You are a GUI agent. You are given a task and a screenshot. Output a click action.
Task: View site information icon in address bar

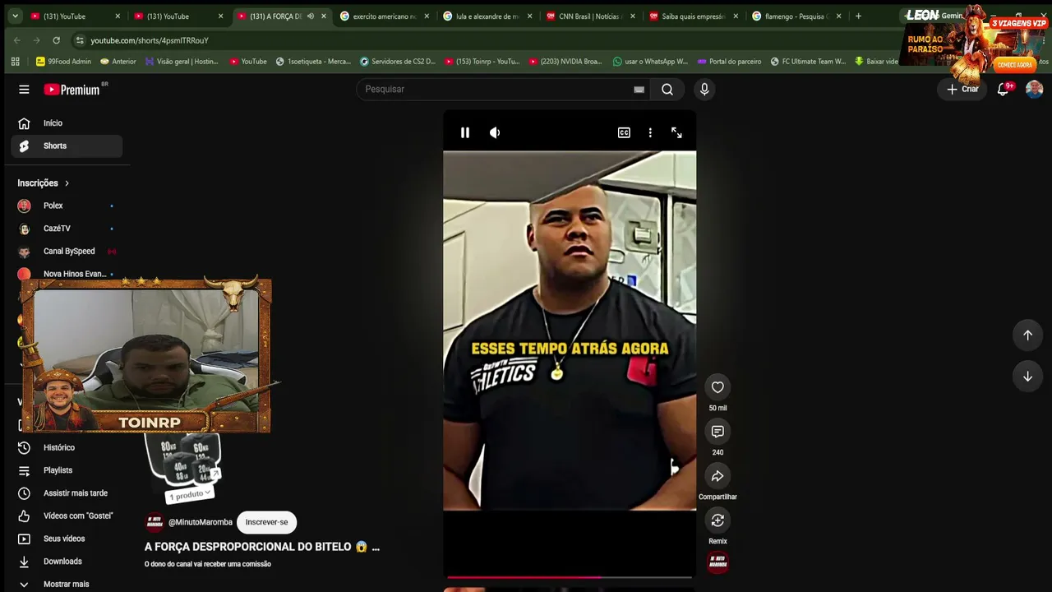point(79,40)
